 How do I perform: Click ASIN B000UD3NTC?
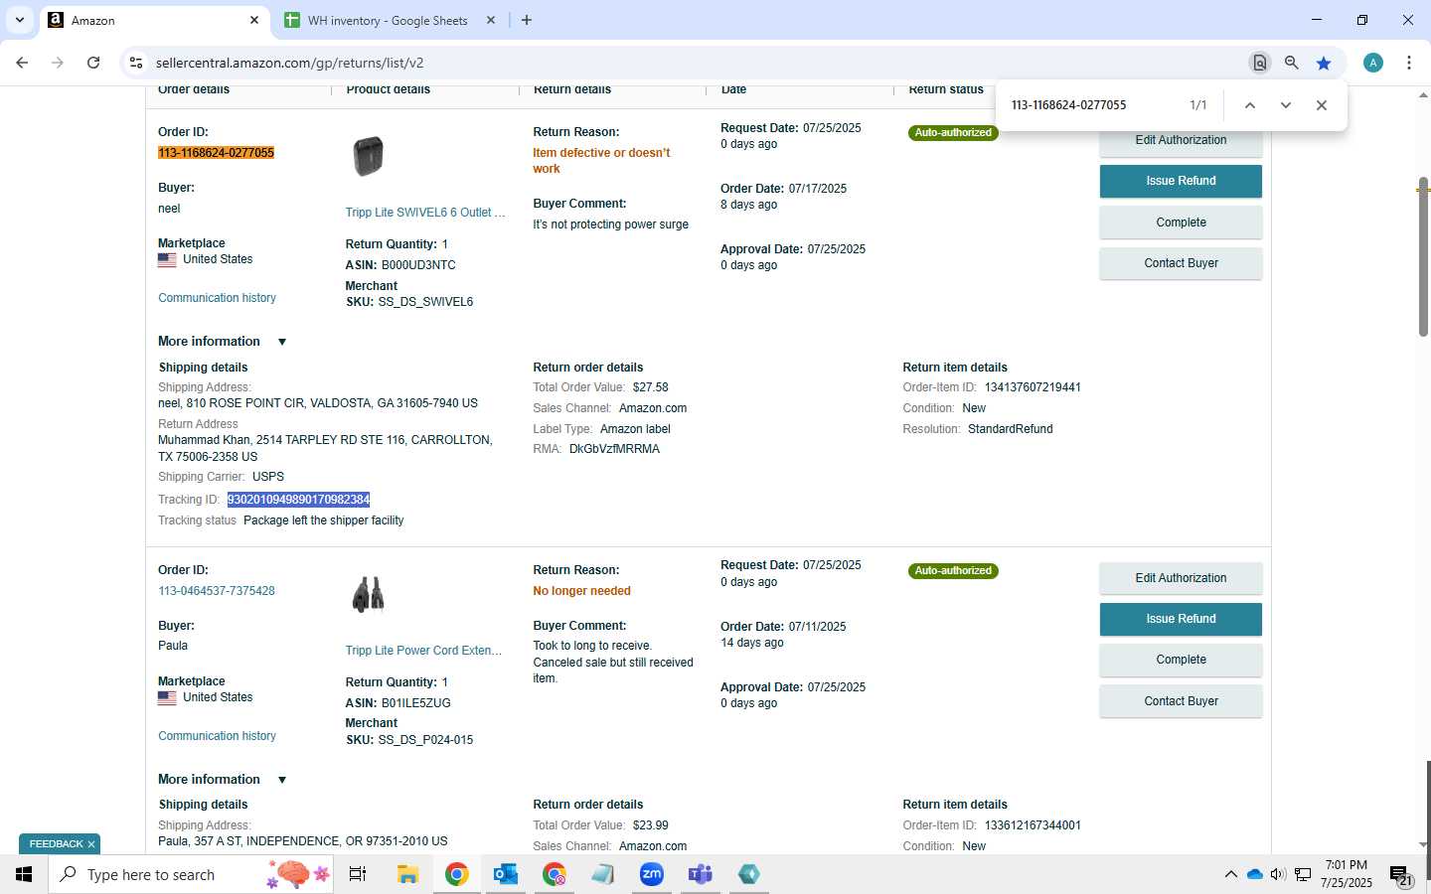418,265
